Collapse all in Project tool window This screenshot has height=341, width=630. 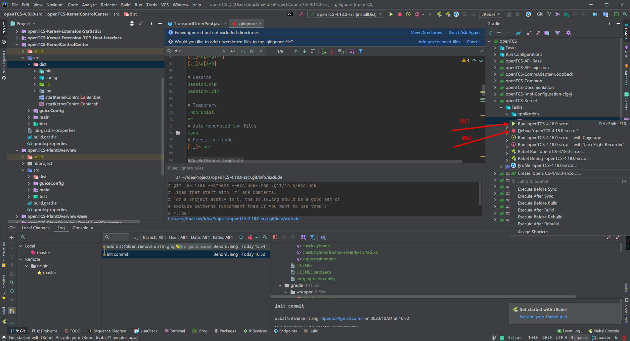141,23
